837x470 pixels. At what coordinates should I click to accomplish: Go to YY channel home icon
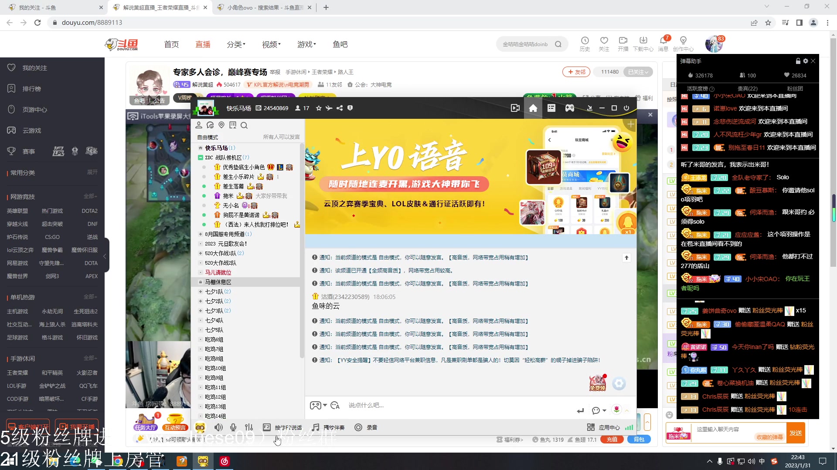click(533, 108)
